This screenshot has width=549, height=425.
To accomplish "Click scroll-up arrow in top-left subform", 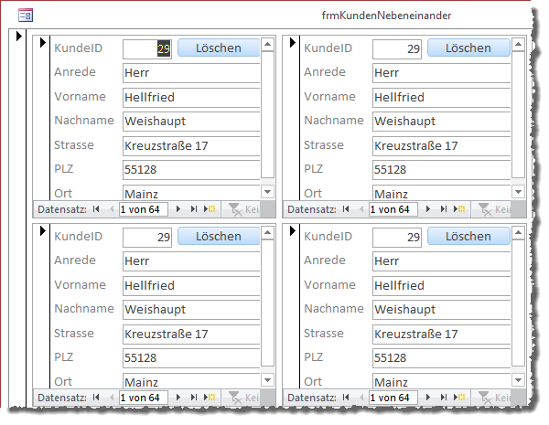I will pyautogui.click(x=268, y=44).
